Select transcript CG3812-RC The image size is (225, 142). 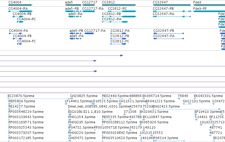point(117,9)
